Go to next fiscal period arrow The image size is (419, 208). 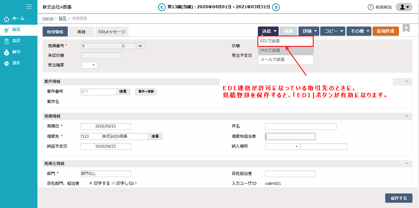point(276,7)
